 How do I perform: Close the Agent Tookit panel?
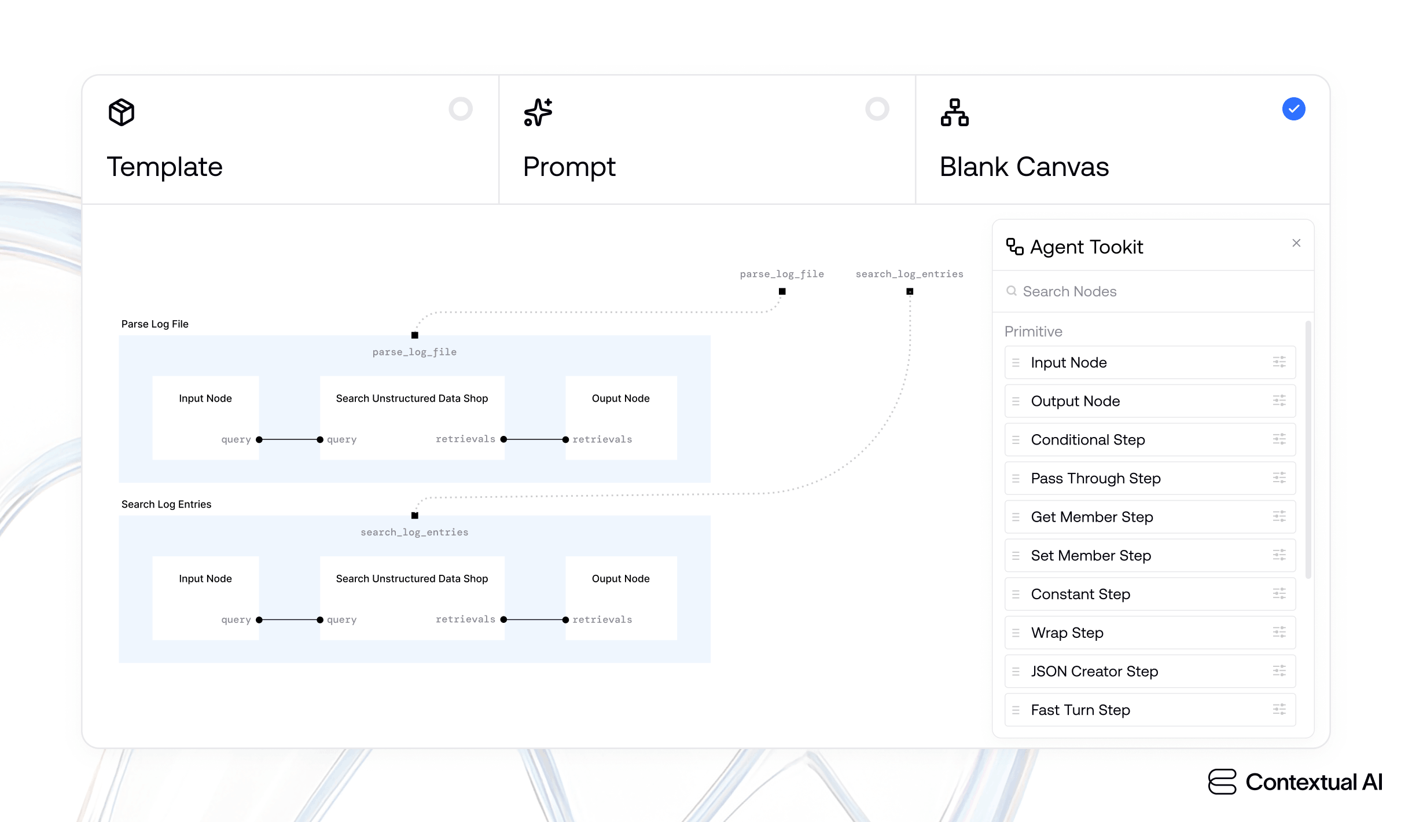(1296, 243)
